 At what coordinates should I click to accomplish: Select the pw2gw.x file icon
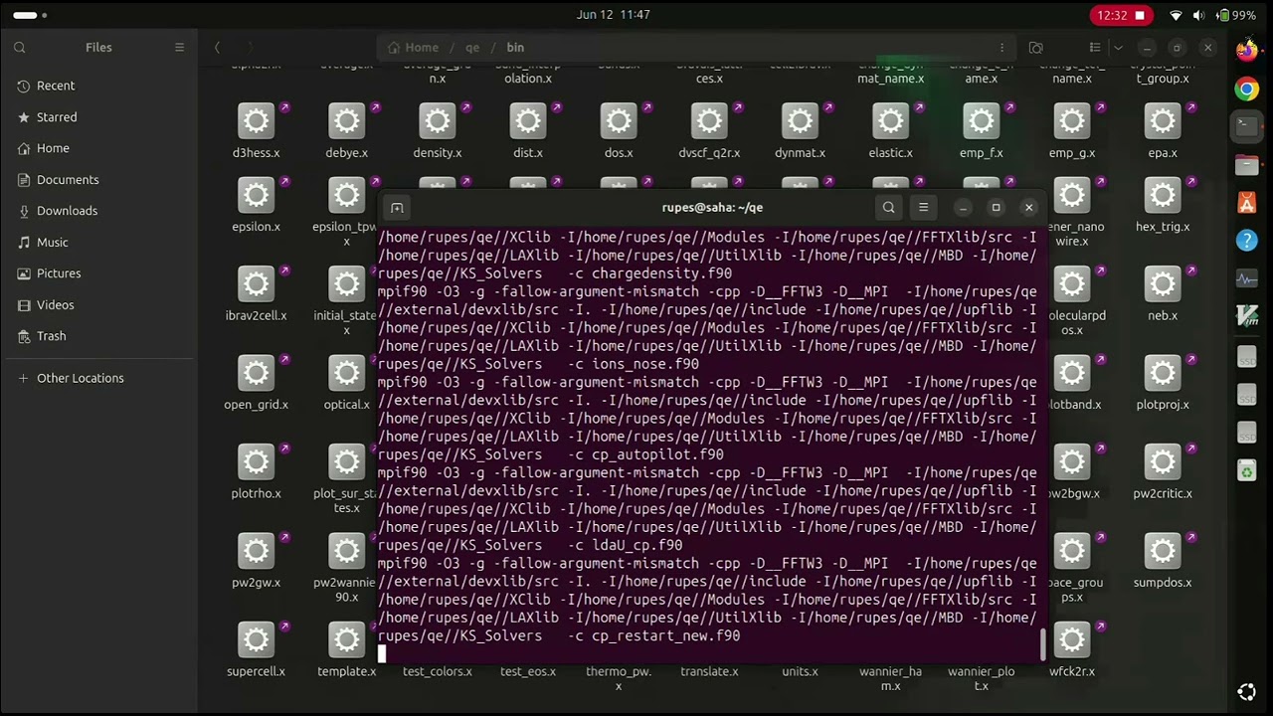pyautogui.click(x=256, y=551)
